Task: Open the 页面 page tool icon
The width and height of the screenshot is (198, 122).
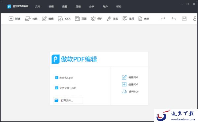Action: tap(77, 19)
